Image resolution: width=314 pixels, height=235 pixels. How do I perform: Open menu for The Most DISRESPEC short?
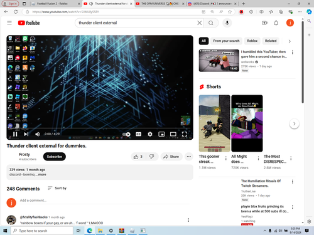tap(291, 159)
